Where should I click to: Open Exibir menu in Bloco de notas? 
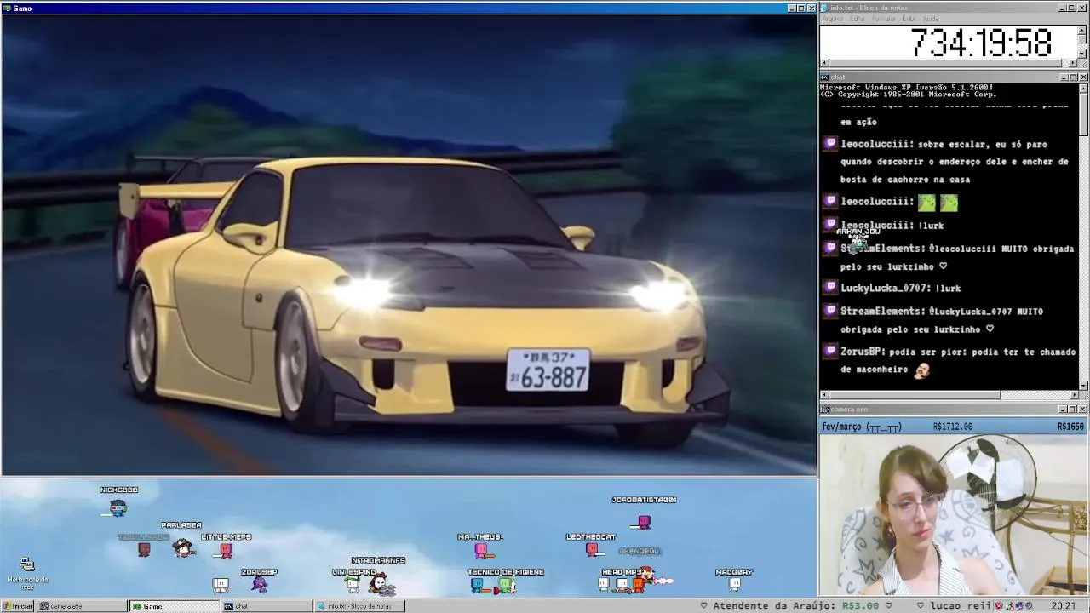[909, 19]
